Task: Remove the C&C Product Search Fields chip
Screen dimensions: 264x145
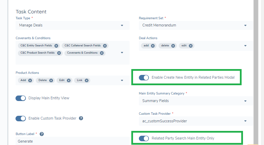Action: (59, 53)
